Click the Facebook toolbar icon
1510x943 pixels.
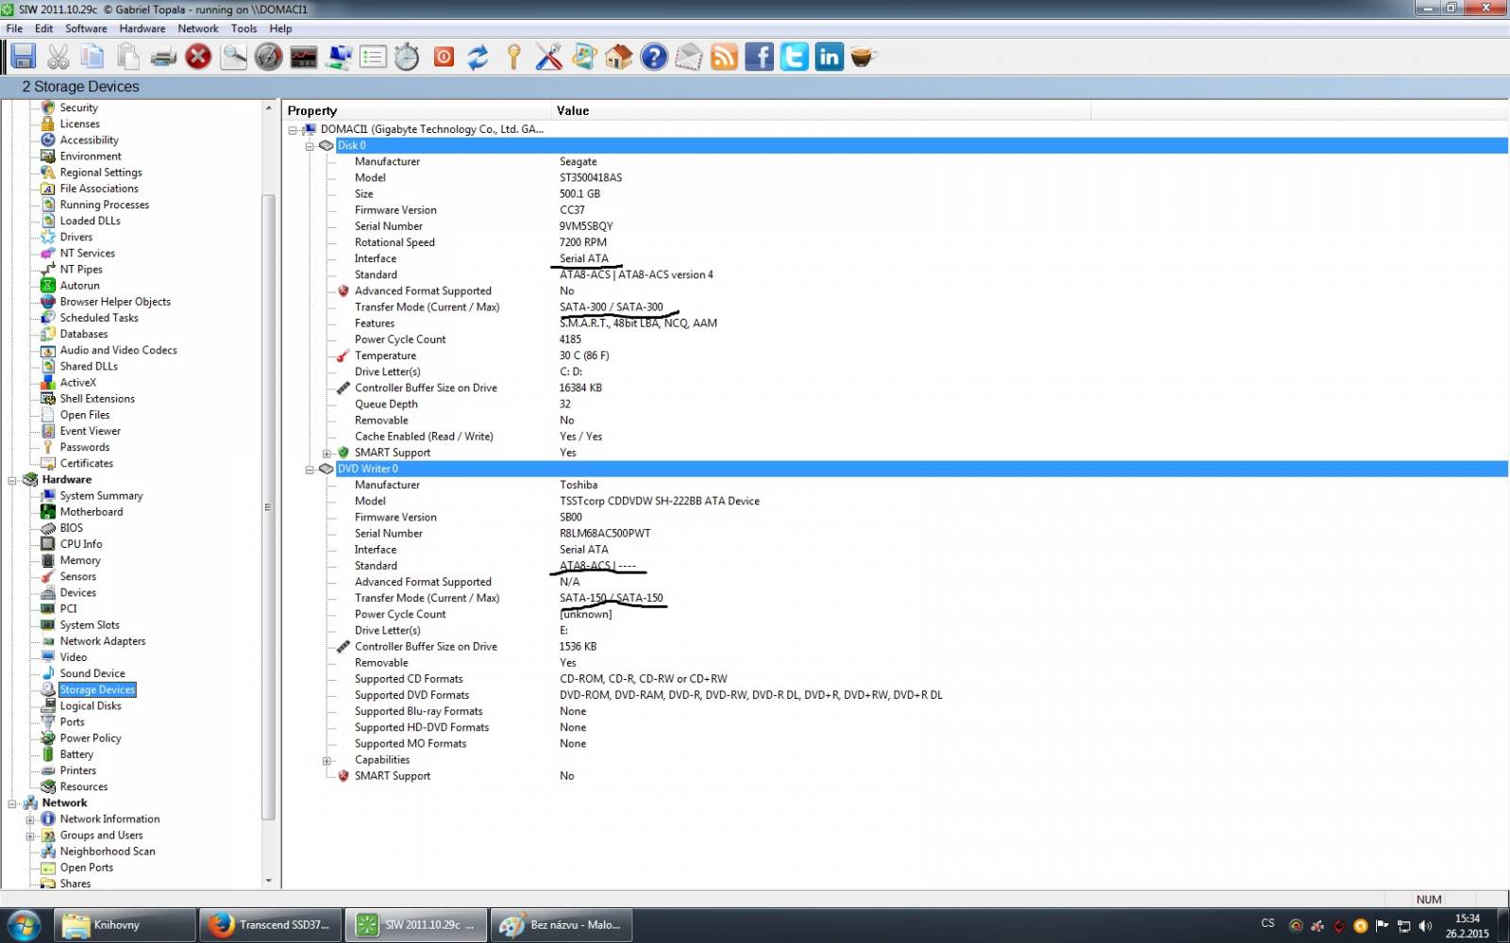(x=760, y=57)
